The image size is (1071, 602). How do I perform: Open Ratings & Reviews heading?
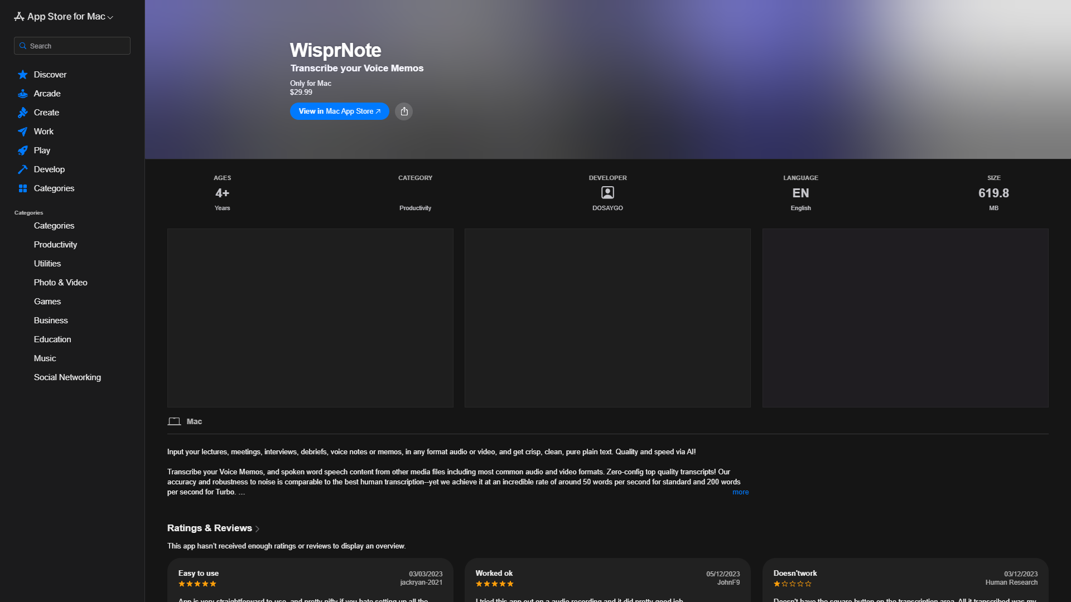pos(210,528)
